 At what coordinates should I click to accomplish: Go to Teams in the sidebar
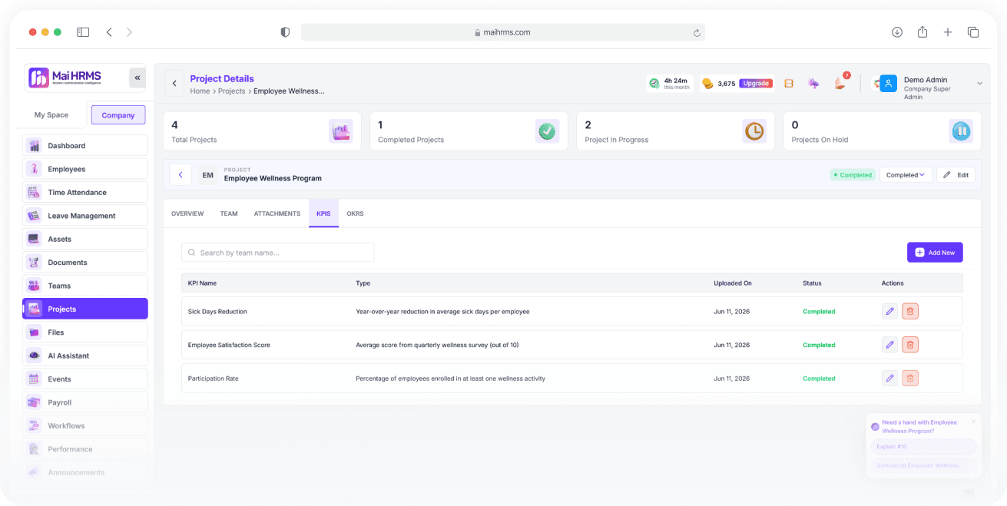click(x=85, y=286)
